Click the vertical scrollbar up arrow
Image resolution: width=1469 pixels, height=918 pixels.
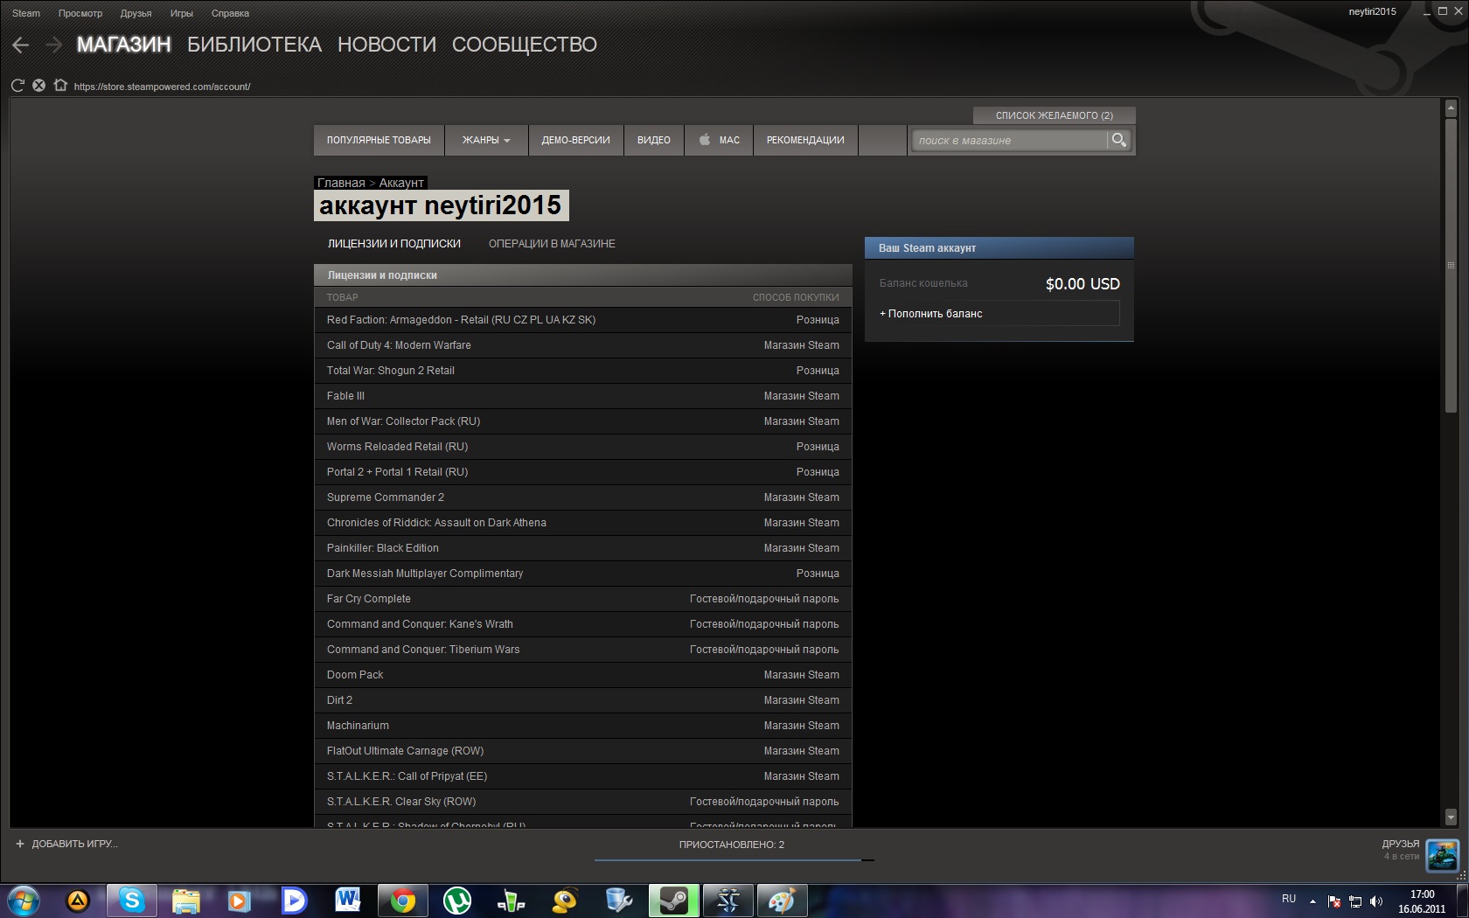[x=1451, y=109]
